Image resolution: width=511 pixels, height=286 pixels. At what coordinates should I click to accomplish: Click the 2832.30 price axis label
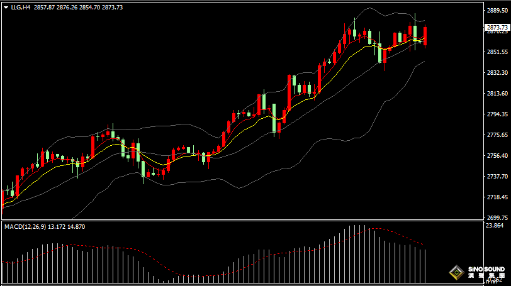497,73
